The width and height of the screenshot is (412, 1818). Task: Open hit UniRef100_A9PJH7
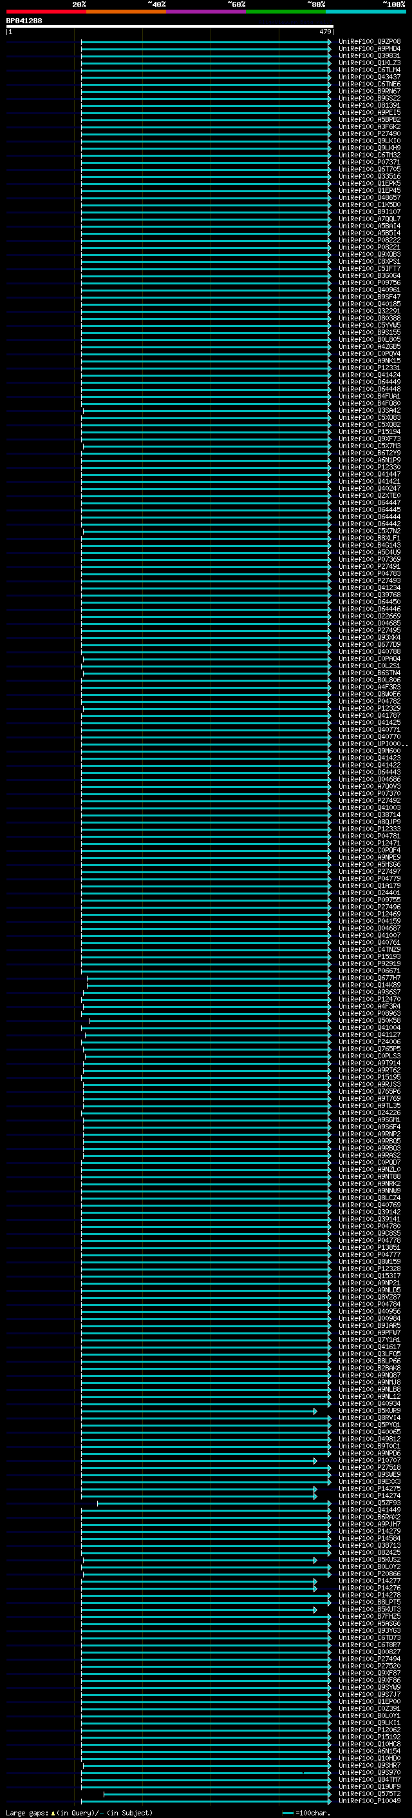point(370,1524)
